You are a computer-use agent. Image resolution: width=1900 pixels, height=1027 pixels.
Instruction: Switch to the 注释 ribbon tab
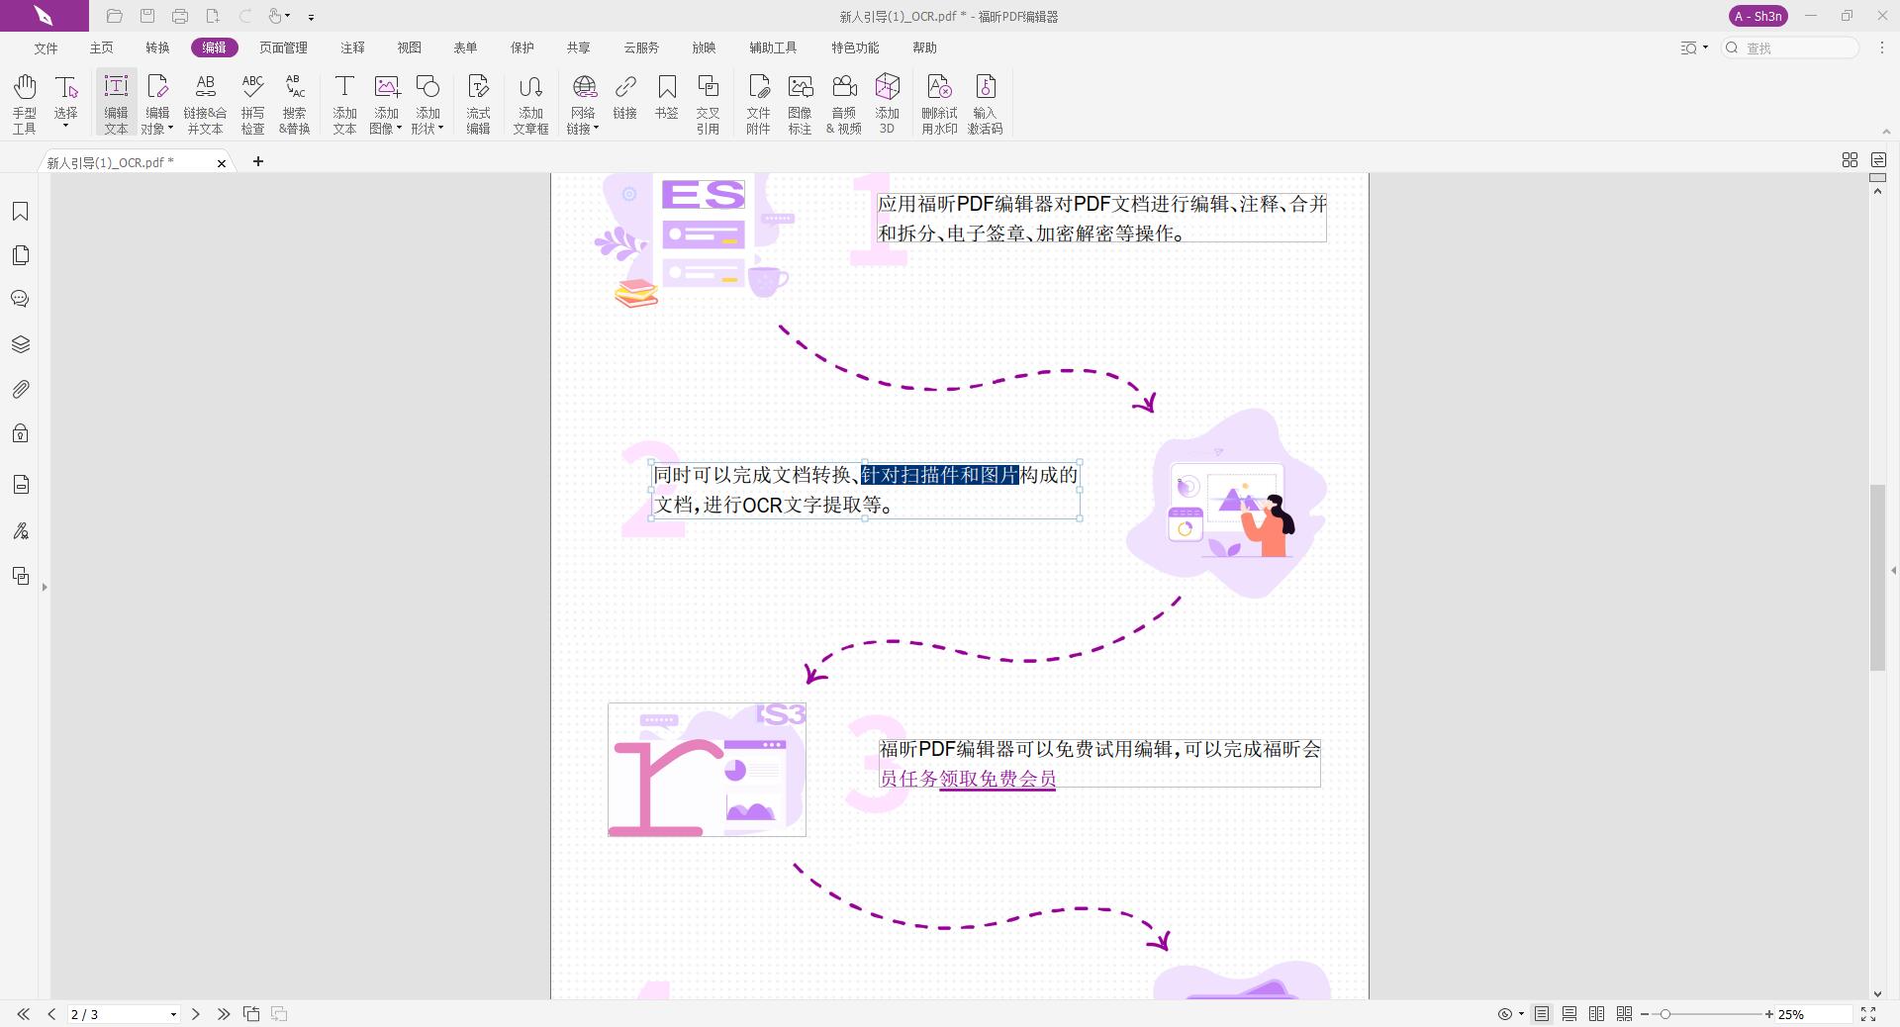352,47
